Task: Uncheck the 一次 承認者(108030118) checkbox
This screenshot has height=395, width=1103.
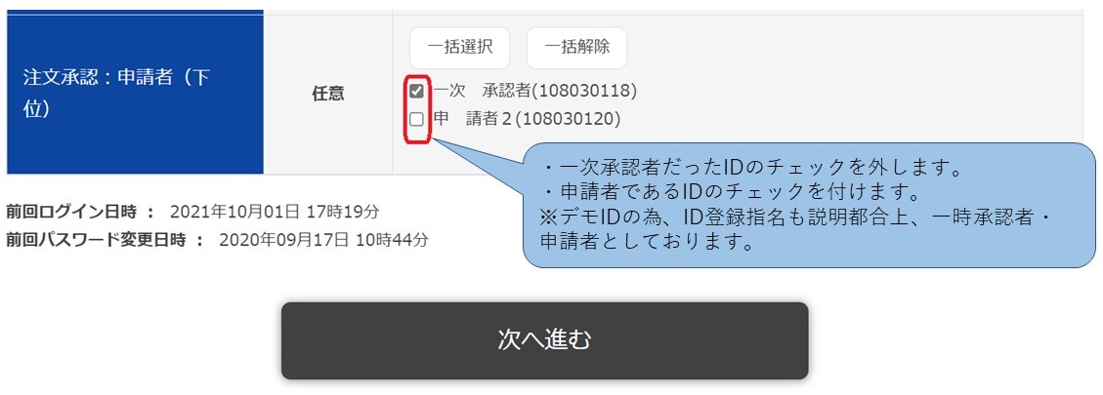Action: point(417,92)
